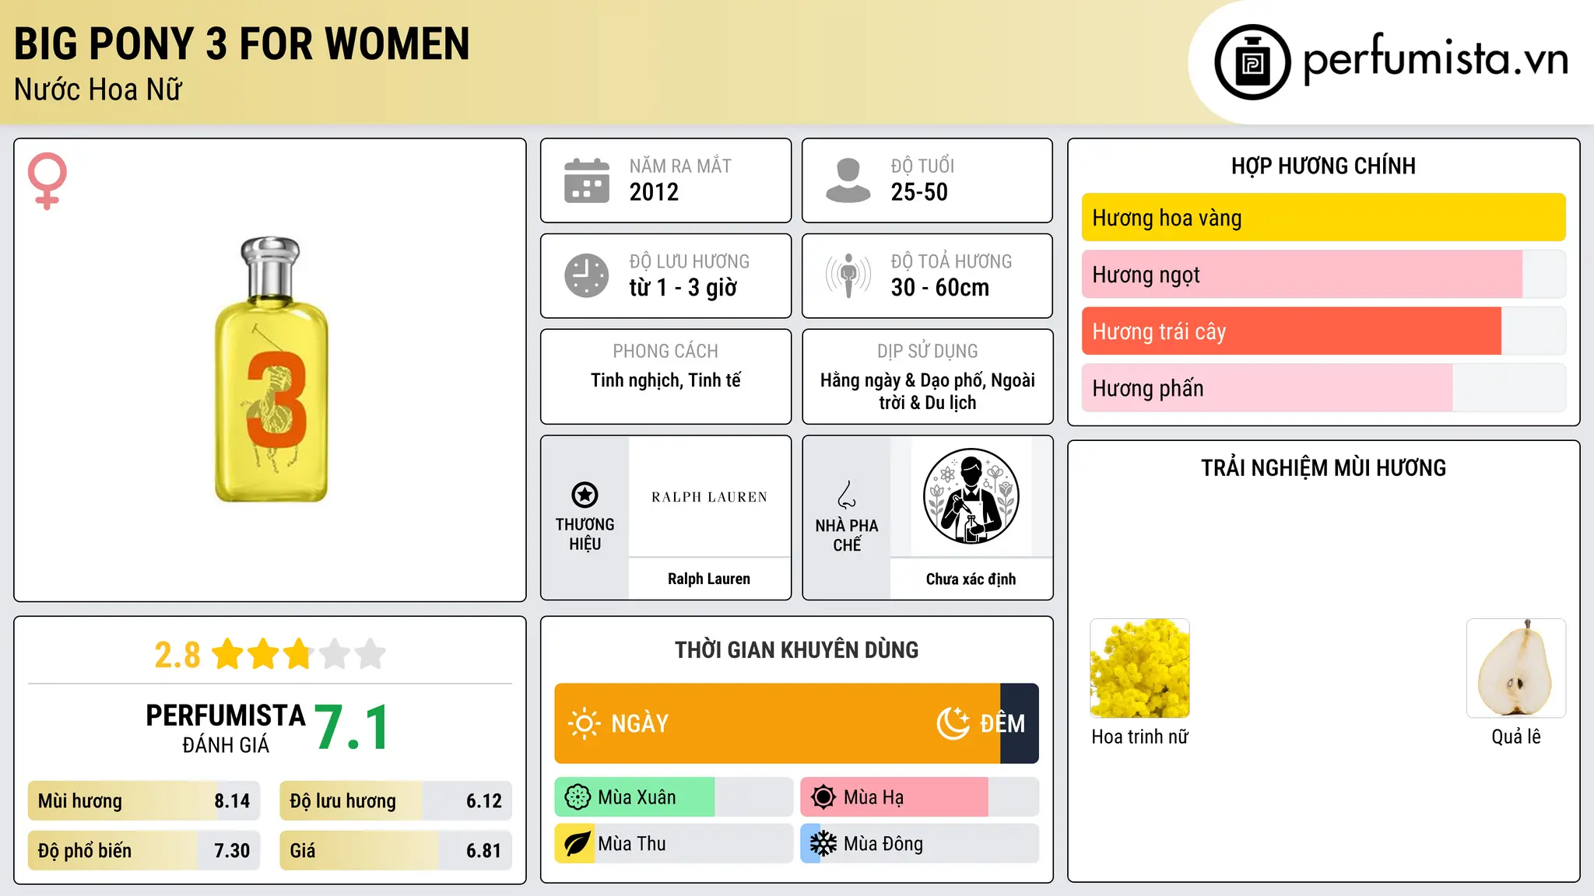
Task: Click the Dịp sử dụng label
Action: [x=927, y=352]
